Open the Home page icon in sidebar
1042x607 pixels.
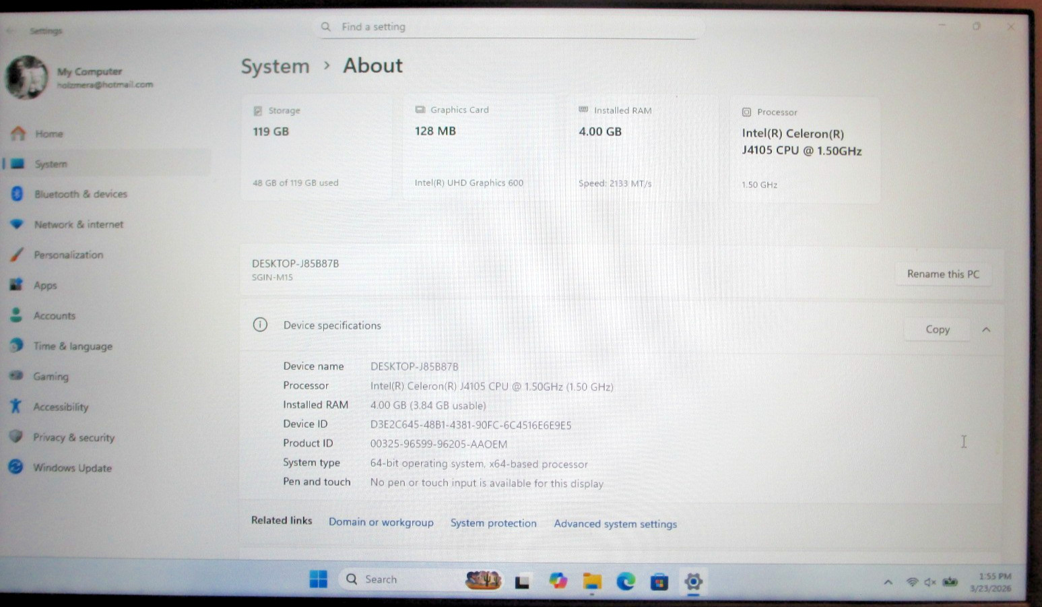(x=18, y=133)
